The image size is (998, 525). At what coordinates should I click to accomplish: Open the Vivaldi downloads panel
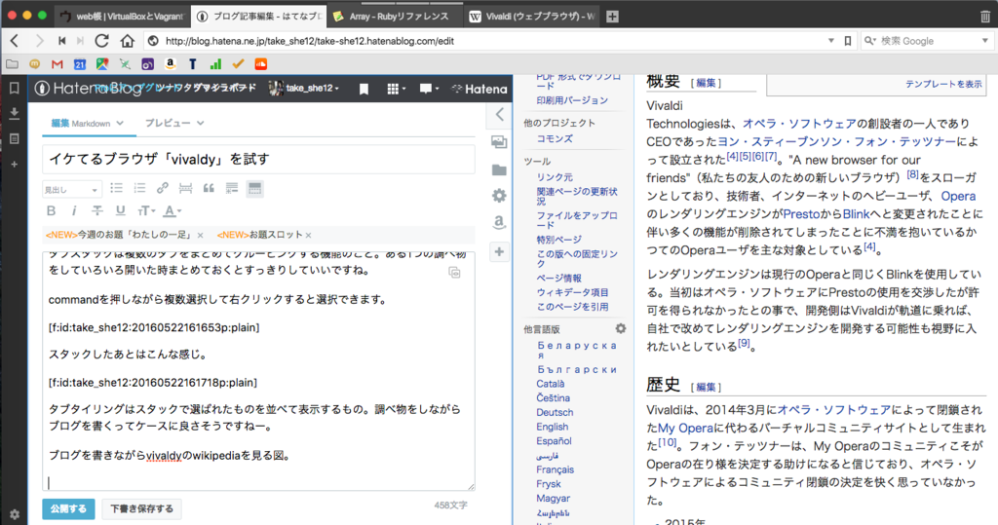pyautogui.click(x=14, y=113)
